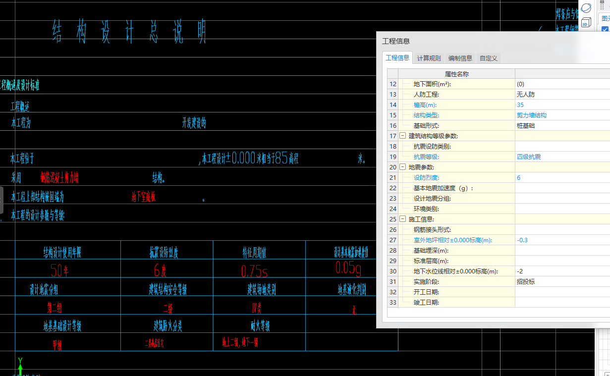The width and height of the screenshot is (610, 376).
Task: Click the left edge panel expand handle
Action: pyautogui.click(x=1, y=199)
